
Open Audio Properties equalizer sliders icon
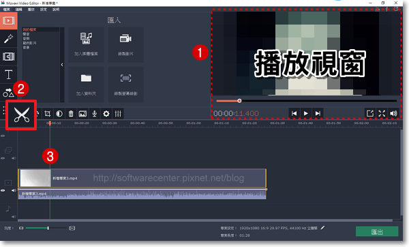tap(118, 113)
